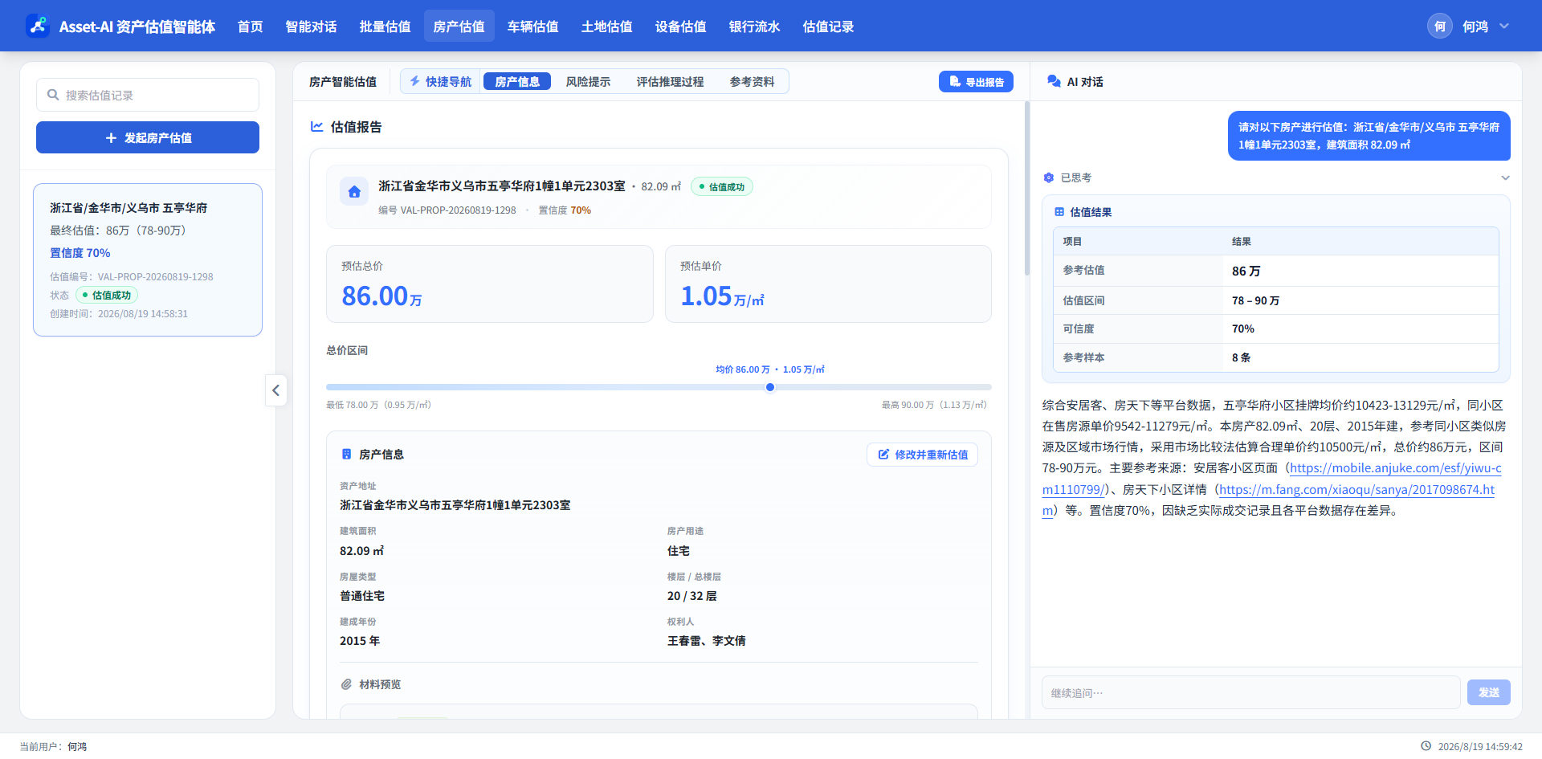
Task: Click 发起房产估值 button
Action: [148, 137]
